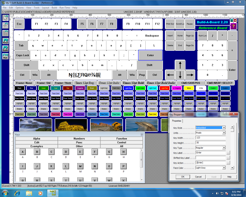Open the Units dropdown

[224, 133]
